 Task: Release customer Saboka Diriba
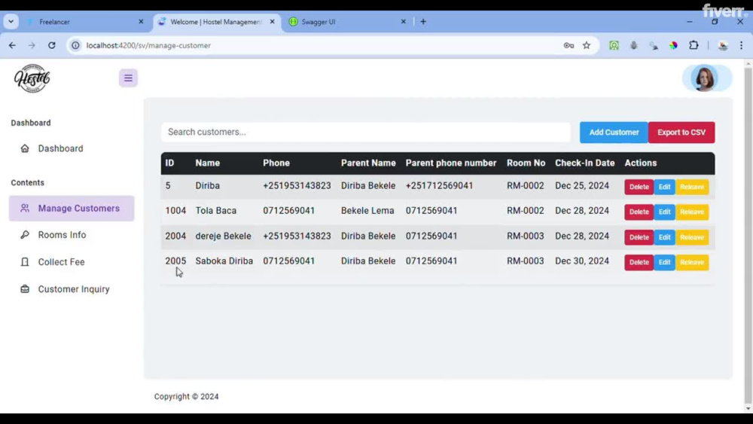coord(692,262)
